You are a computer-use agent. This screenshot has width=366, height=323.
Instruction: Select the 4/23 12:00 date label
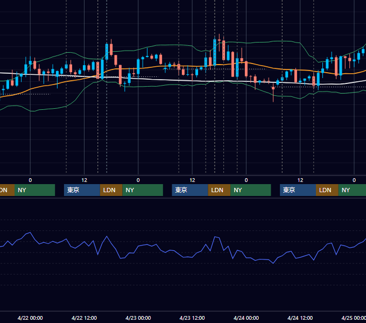[x=192, y=318]
